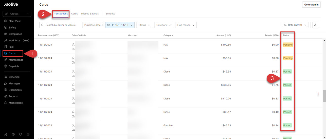This screenshot has width=326, height=139.
Task: Click the scrollbar up arrow
Action: click(324, 40)
